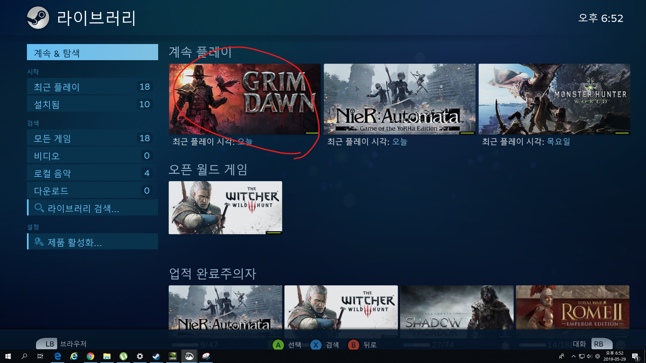Open the Steam icon in the Windows taskbar
Viewport: 646px width, 363px height.
[x=156, y=356]
